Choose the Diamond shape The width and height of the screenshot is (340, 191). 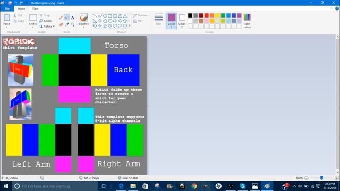point(100,21)
